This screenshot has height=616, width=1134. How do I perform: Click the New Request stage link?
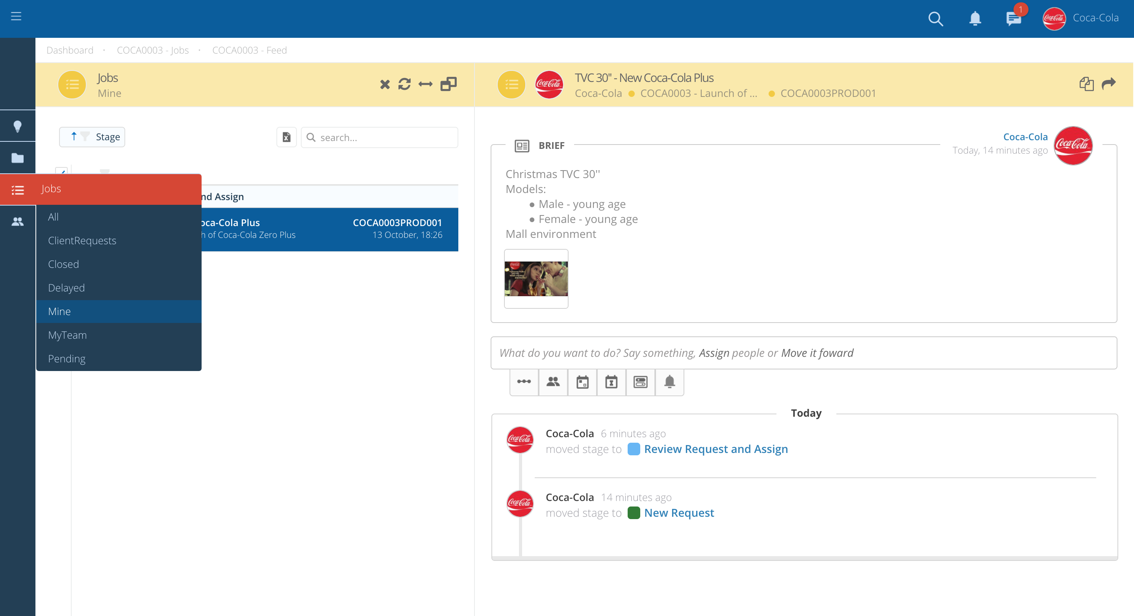(679, 512)
